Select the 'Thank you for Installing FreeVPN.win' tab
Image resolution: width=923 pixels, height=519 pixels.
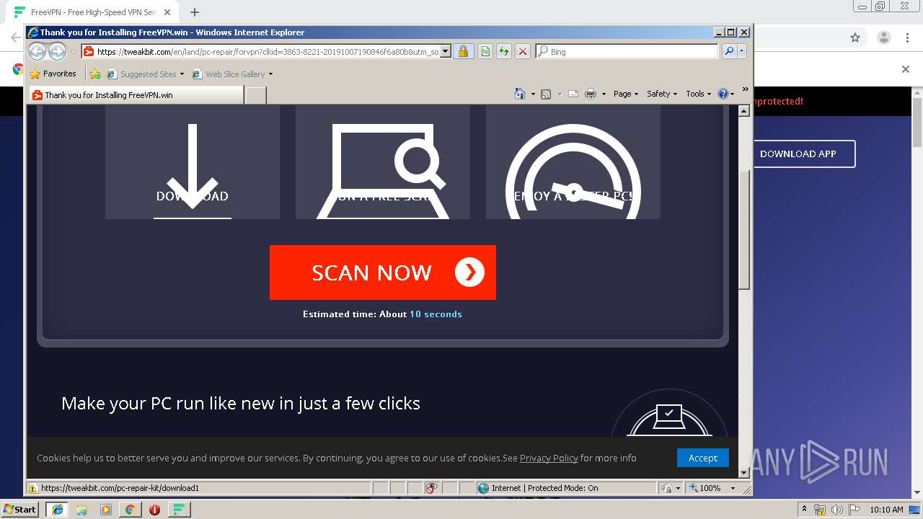[136, 95]
